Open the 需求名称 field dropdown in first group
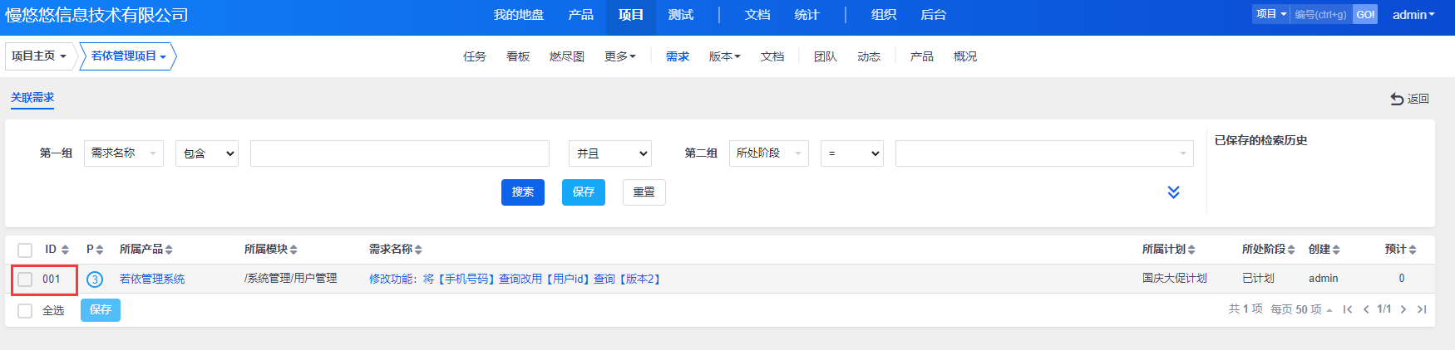This screenshot has width=1455, height=350. pos(123,153)
